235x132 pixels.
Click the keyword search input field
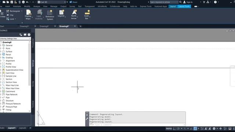164,2
